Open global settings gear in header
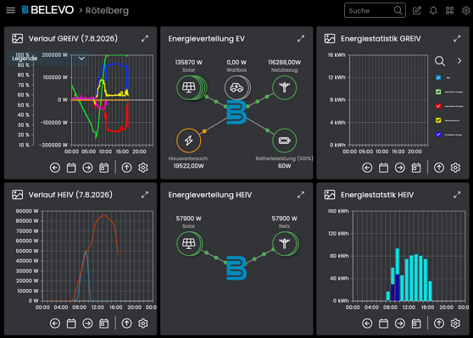This screenshot has width=473, height=338. pyautogui.click(x=465, y=10)
